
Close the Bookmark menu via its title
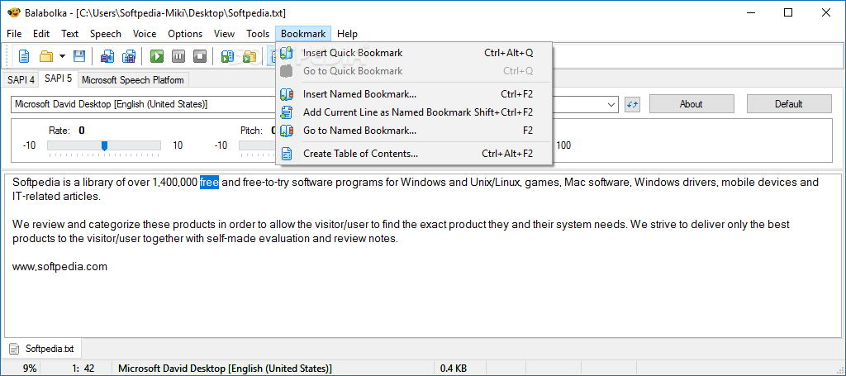click(x=303, y=33)
